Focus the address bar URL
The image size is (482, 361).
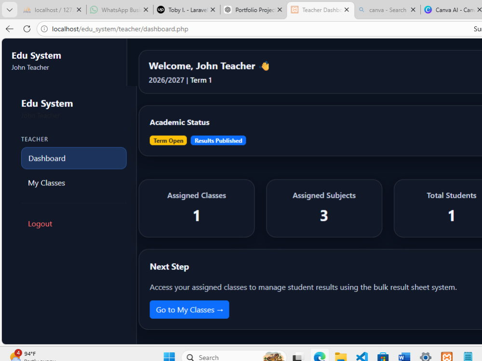pos(120,29)
